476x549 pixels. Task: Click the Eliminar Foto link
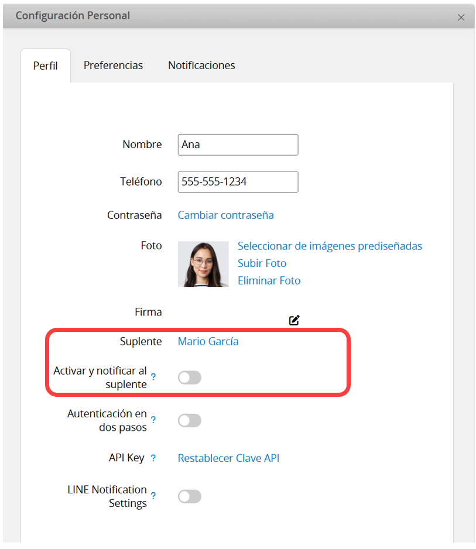point(269,280)
